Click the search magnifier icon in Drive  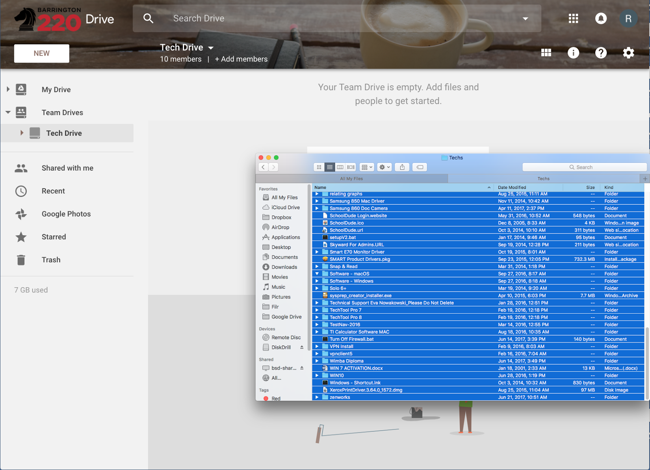pyautogui.click(x=148, y=18)
